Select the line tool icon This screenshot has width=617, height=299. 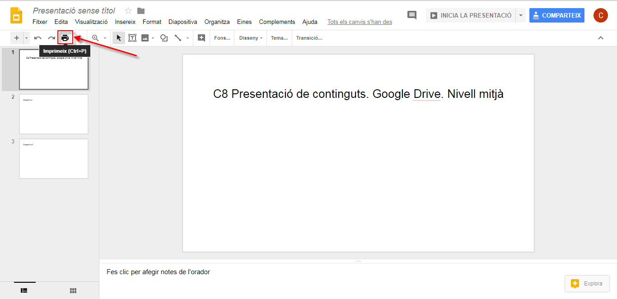click(x=178, y=38)
